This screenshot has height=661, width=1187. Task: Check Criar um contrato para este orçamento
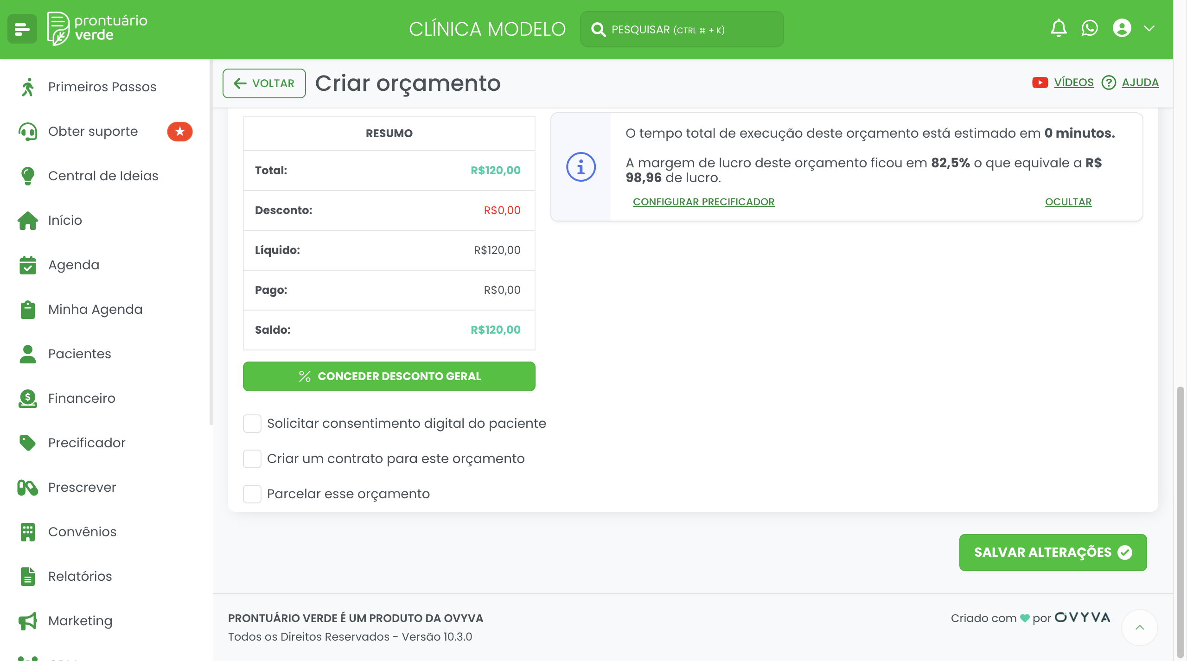point(252,459)
